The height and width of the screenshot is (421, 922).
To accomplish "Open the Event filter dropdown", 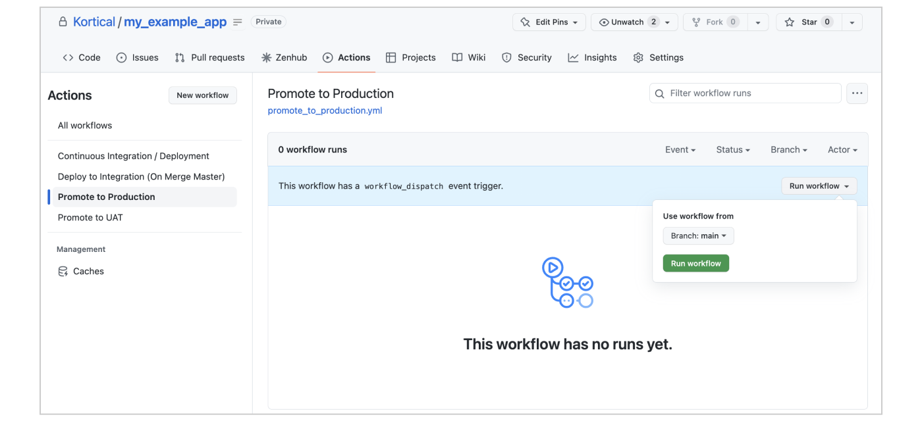I will pyautogui.click(x=680, y=149).
